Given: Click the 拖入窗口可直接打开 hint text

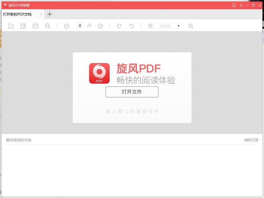Looking at the screenshot, I should pos(132,112).
